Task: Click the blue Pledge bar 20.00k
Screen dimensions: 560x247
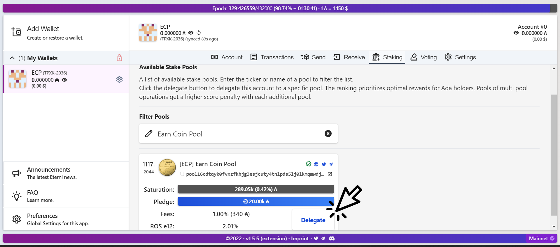Action: tap(256, 201)
